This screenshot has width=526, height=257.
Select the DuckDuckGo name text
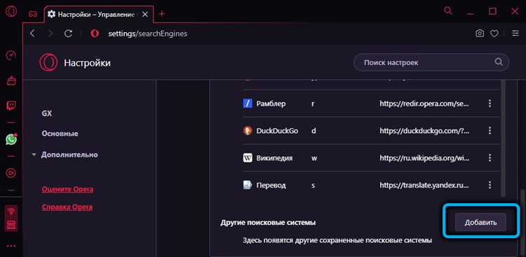coord(277,131)
